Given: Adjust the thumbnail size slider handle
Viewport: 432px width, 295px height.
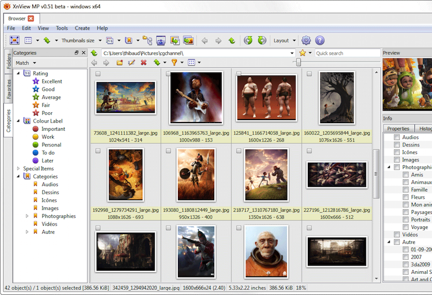Looking at the screenshot, I should point(299,62).
